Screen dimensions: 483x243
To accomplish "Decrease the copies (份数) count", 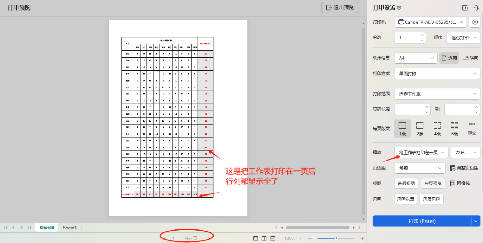I will (x=422, y=40).
